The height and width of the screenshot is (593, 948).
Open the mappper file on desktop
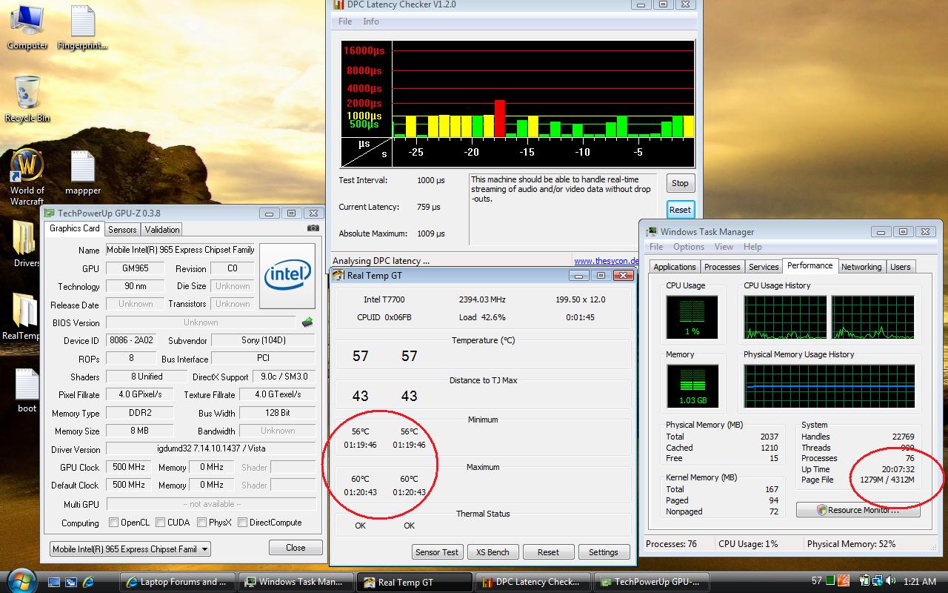[x=83, y=168]
